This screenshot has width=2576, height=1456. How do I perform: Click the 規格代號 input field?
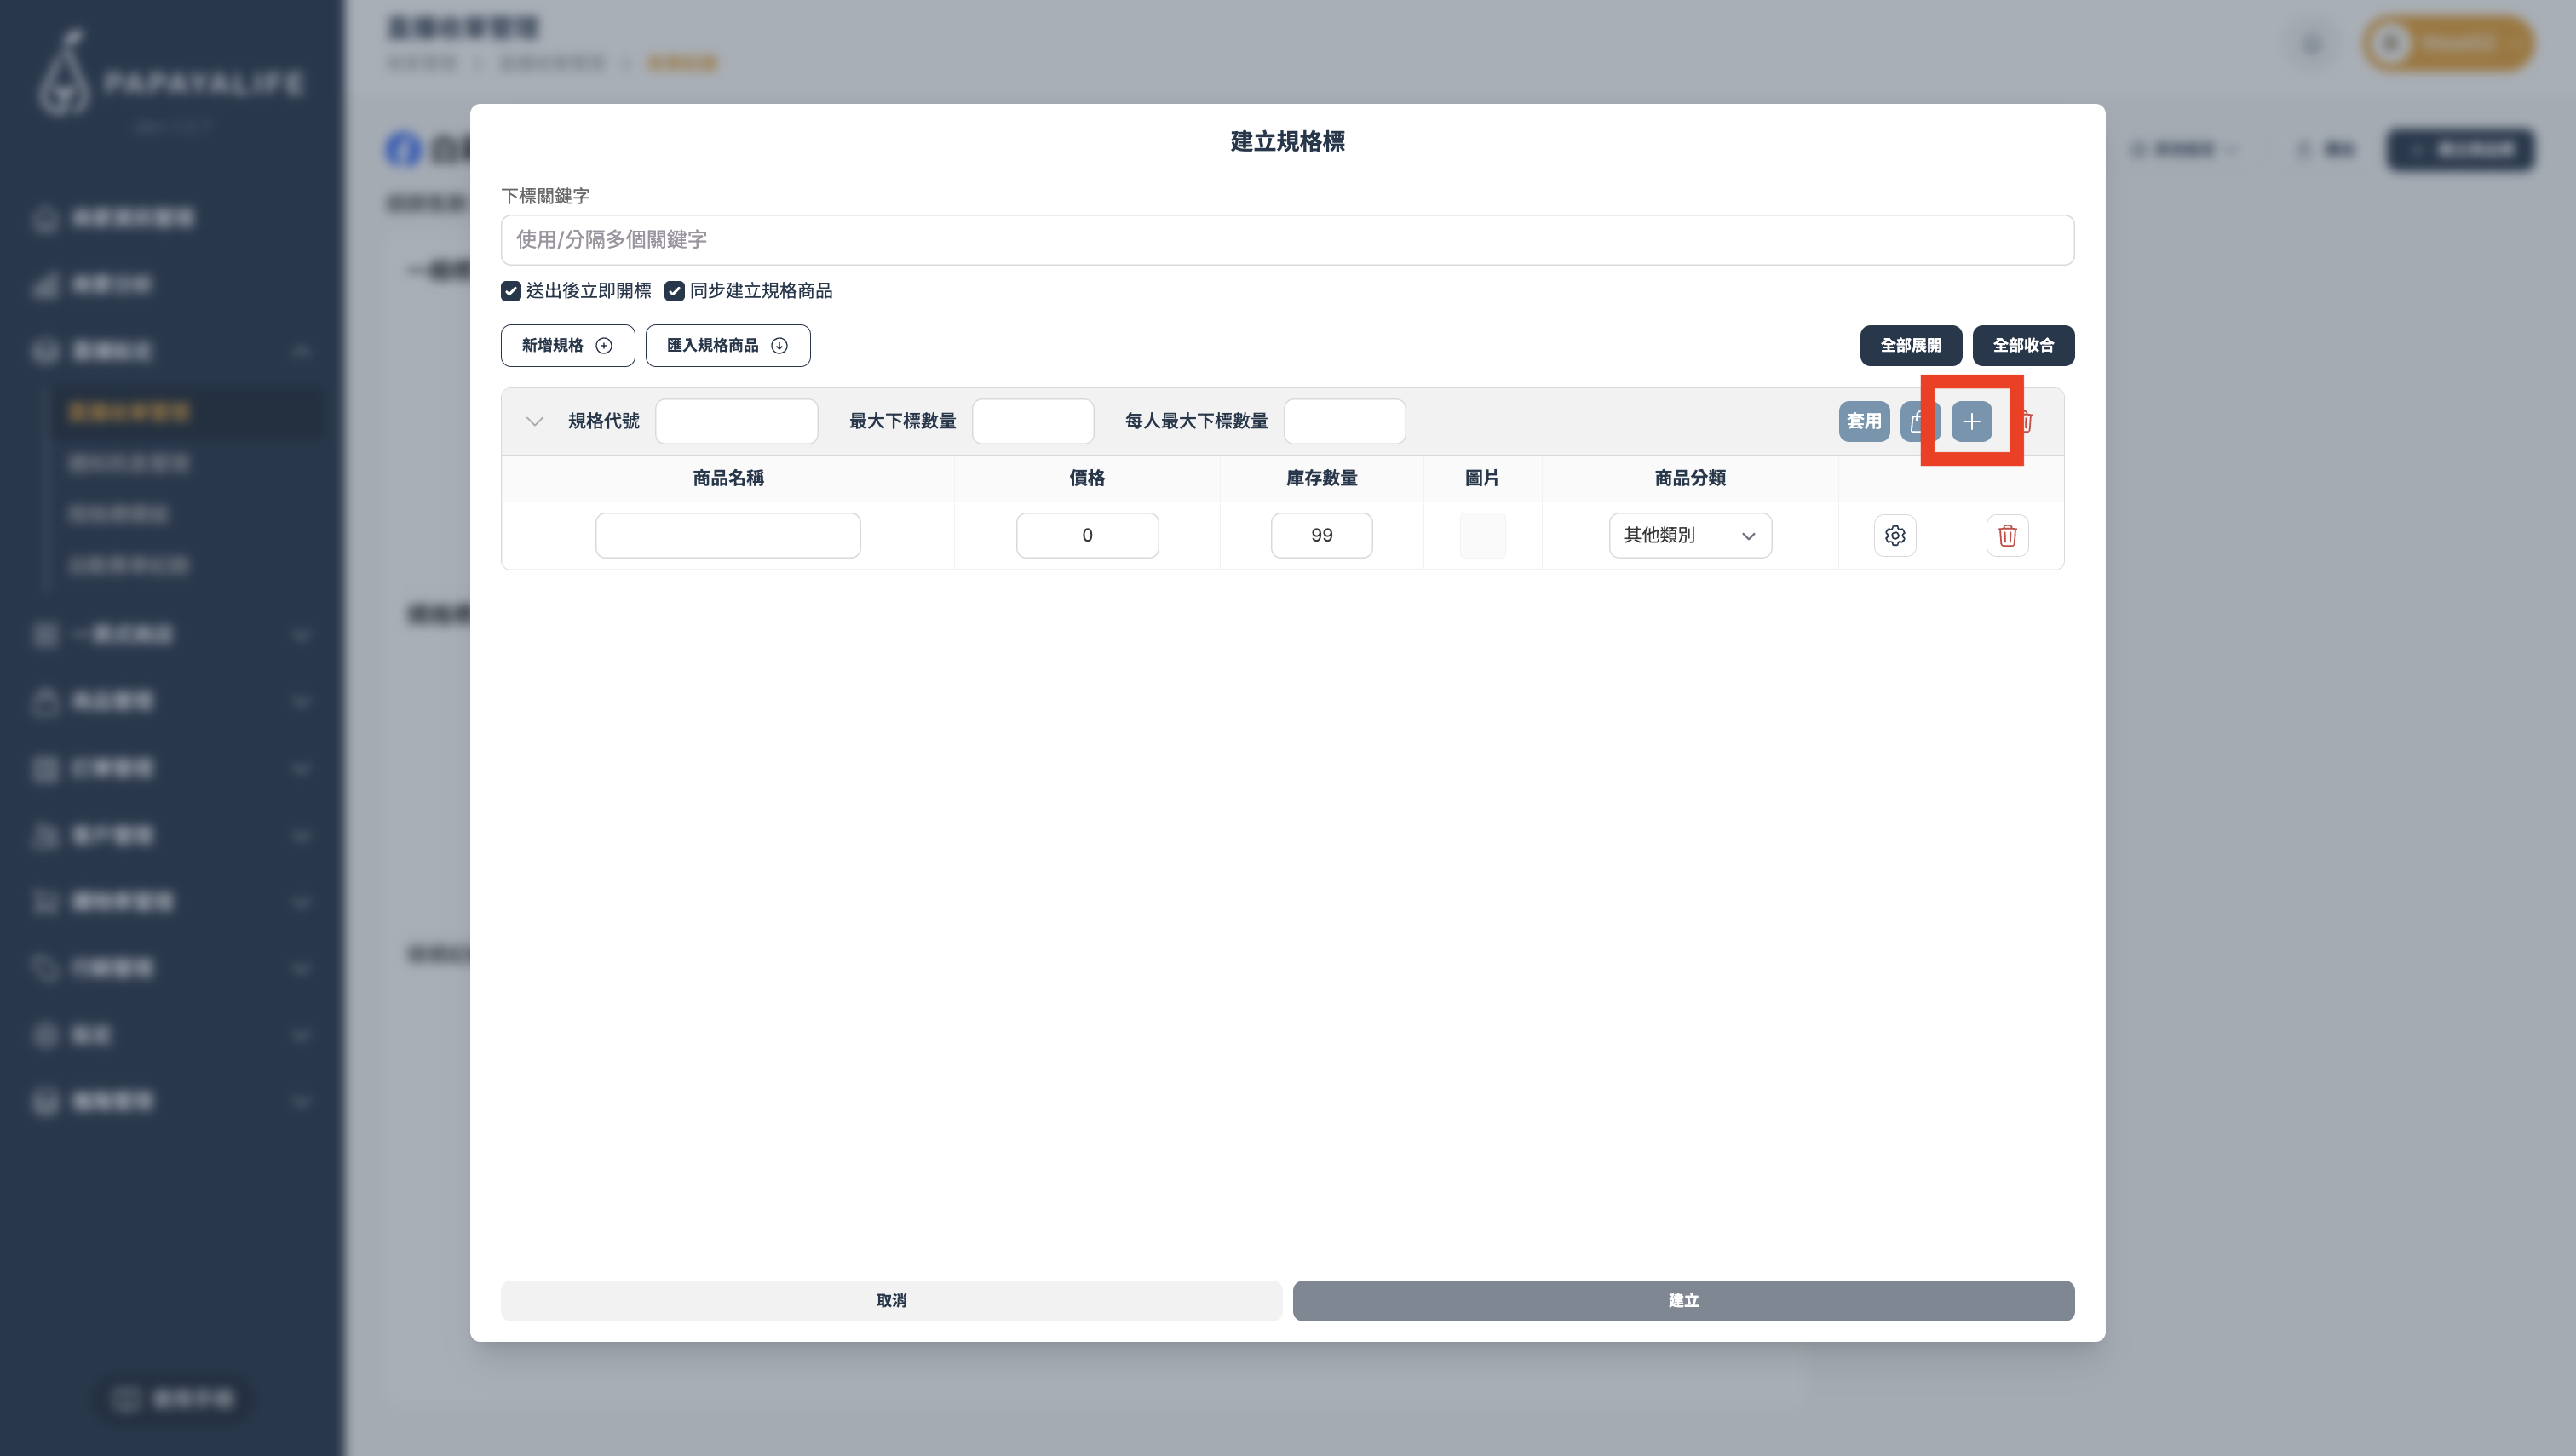pyautogui.click(x=736, y=421)
